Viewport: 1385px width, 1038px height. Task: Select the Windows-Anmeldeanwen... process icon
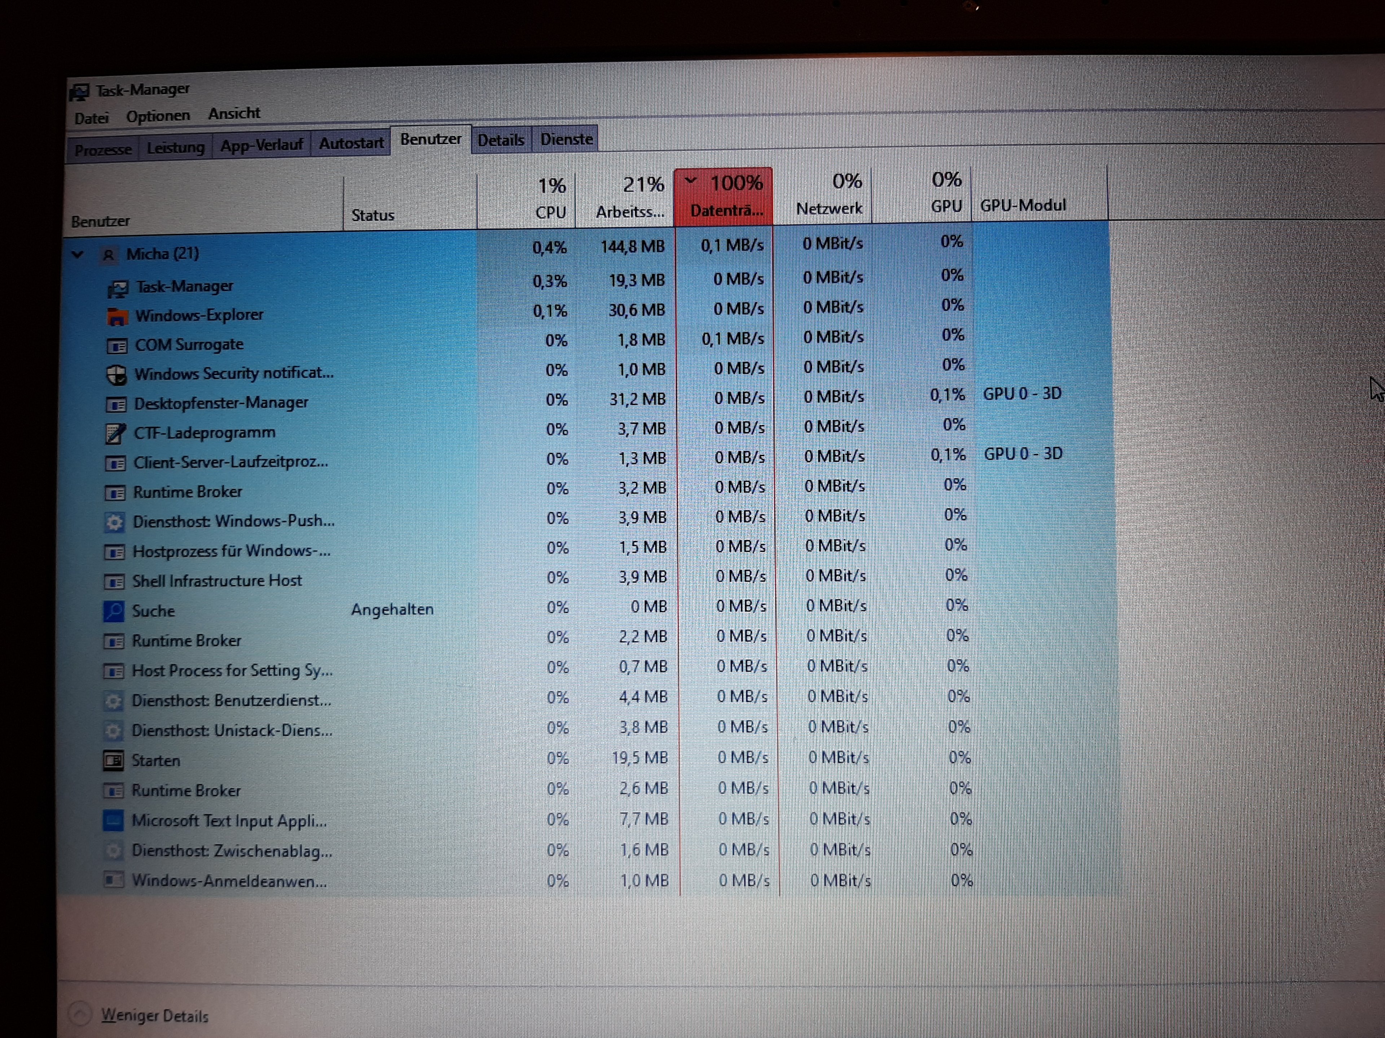113,880
